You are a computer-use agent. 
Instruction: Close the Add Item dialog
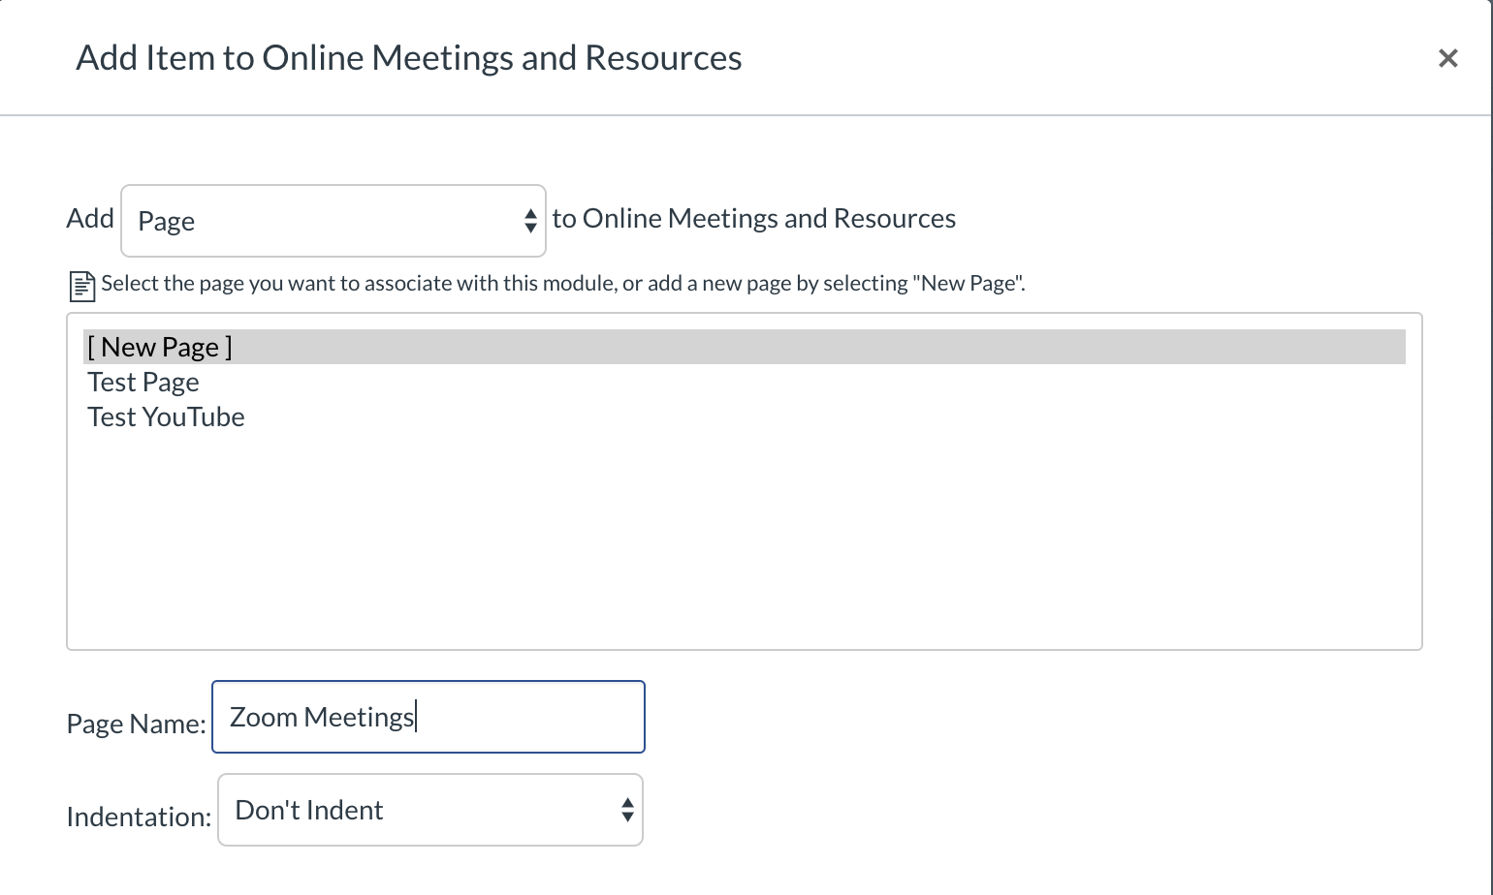(1447, 59)
